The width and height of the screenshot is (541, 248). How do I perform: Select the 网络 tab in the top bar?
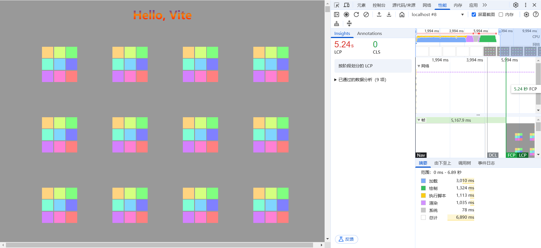[427, 5]
